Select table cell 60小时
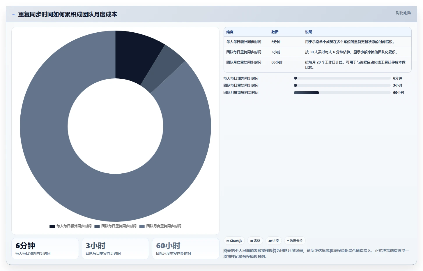The width and height of the screenshot is (423, 271). [277, 62]
